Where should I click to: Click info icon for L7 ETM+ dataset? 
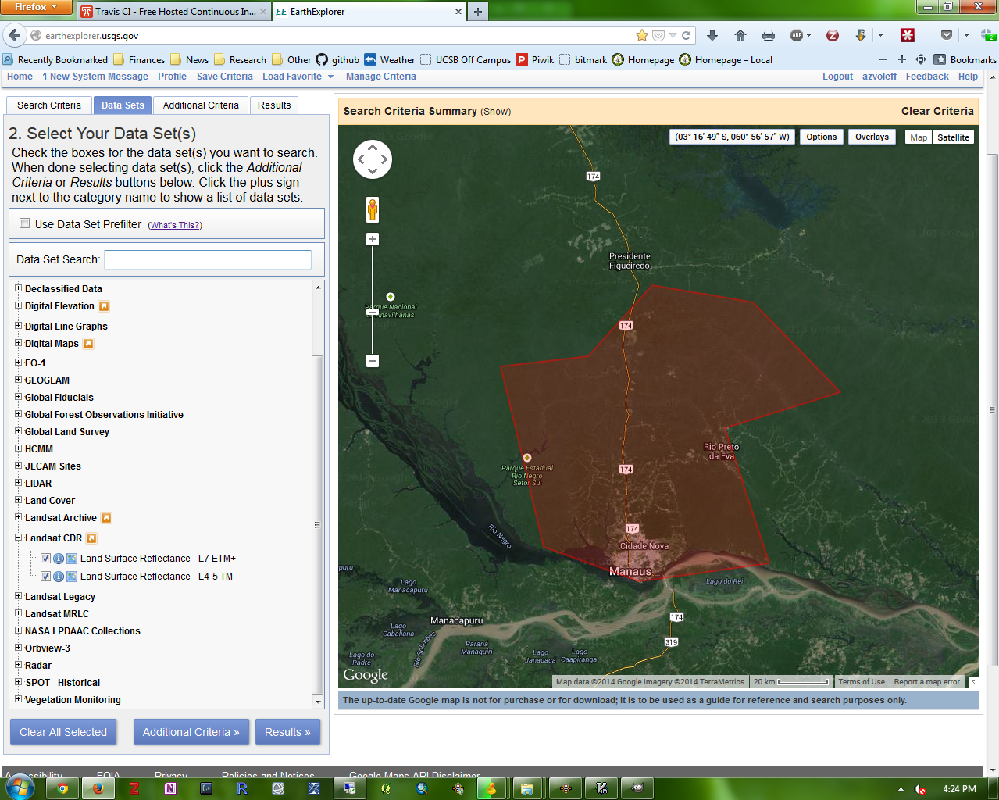(x=59, y=559)
